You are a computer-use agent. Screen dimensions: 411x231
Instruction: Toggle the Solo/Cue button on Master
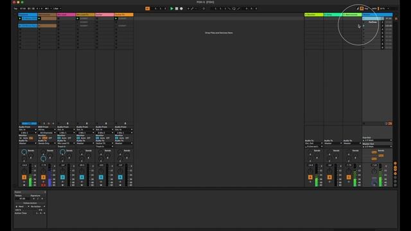[x=374, y=178]
